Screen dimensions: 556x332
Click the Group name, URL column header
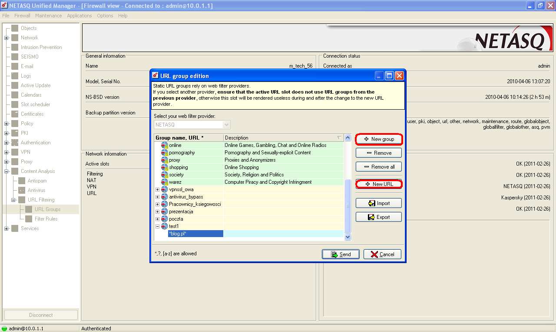tap(189, 138)
